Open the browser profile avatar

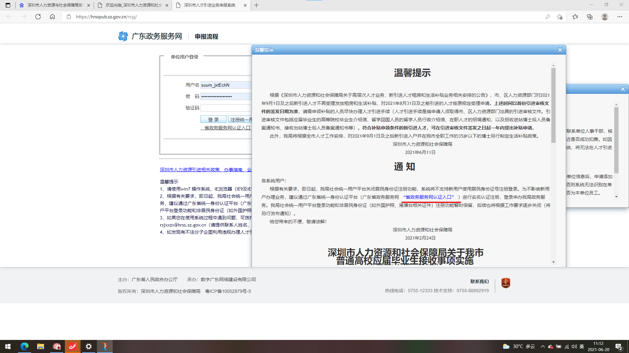(605, 17)
